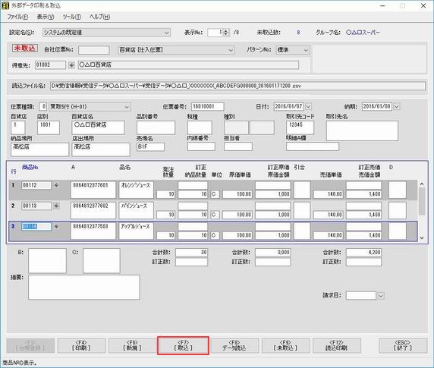Click the 合計数 value 30

(x=191, y=253)
